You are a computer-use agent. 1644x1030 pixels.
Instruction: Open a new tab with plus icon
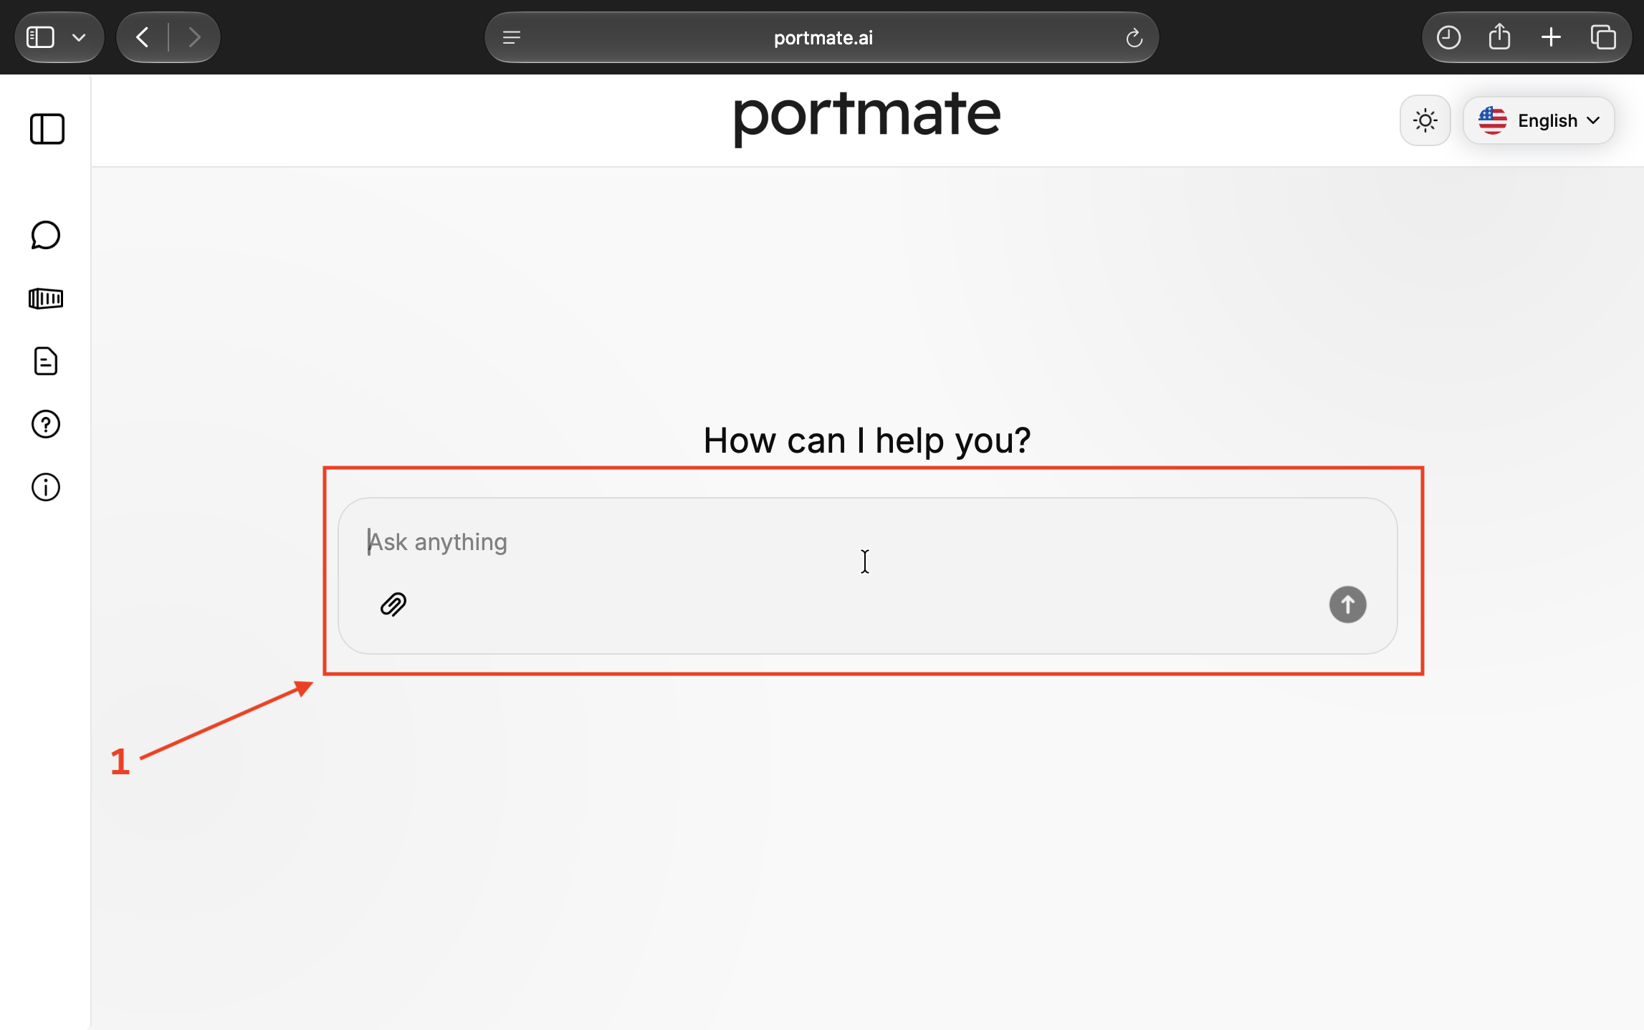pos(1551,37)
